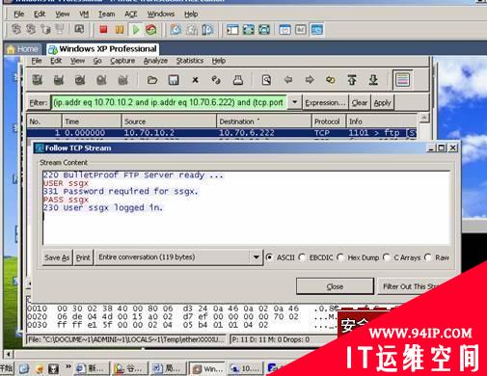This screenshot has width=487, height=376.
Task: Click the orange VMware suspend (pause) icon
Action: (x=120, y=30)
